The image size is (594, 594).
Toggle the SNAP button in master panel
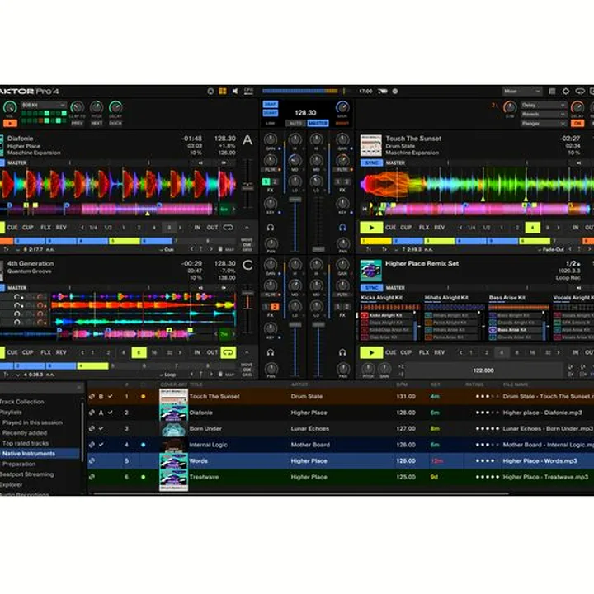pos(270,104)
